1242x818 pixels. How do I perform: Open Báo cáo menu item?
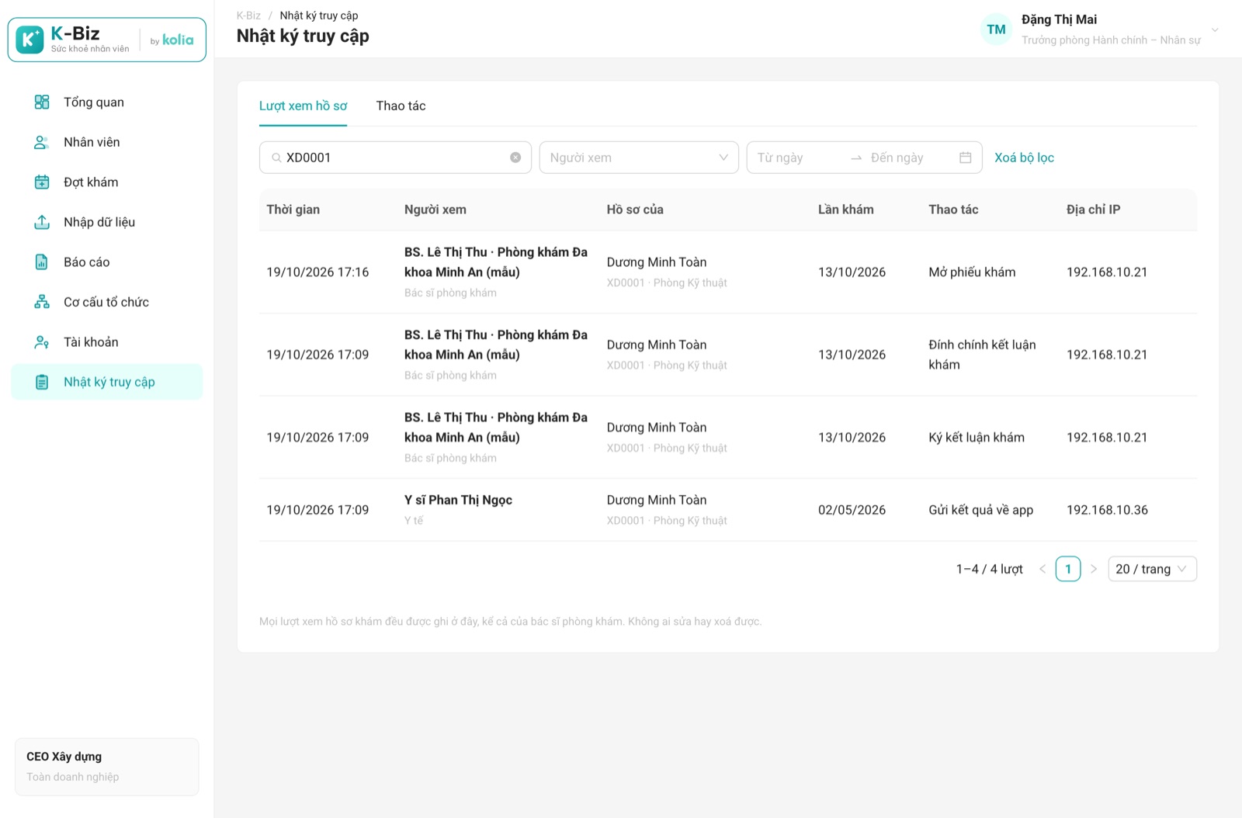107,262
